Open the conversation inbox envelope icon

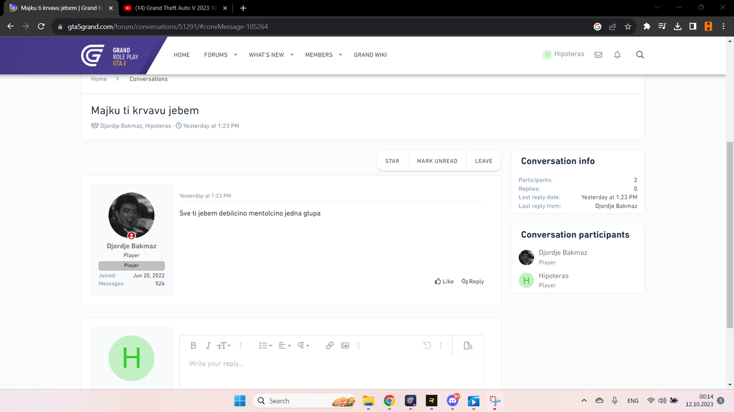598,54
